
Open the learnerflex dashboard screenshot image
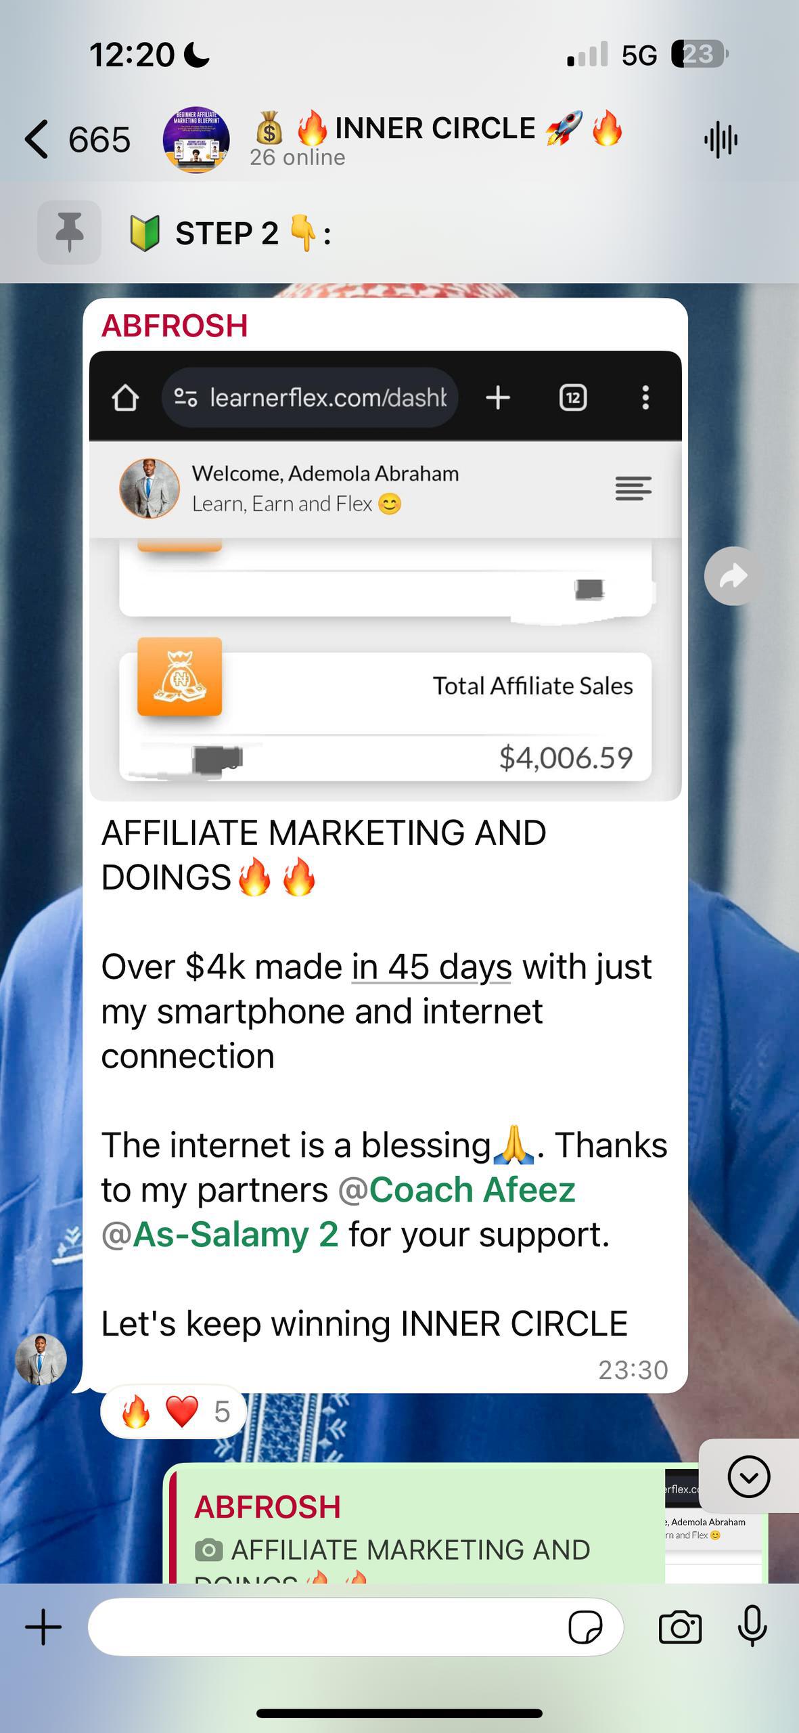coord(385,575)
